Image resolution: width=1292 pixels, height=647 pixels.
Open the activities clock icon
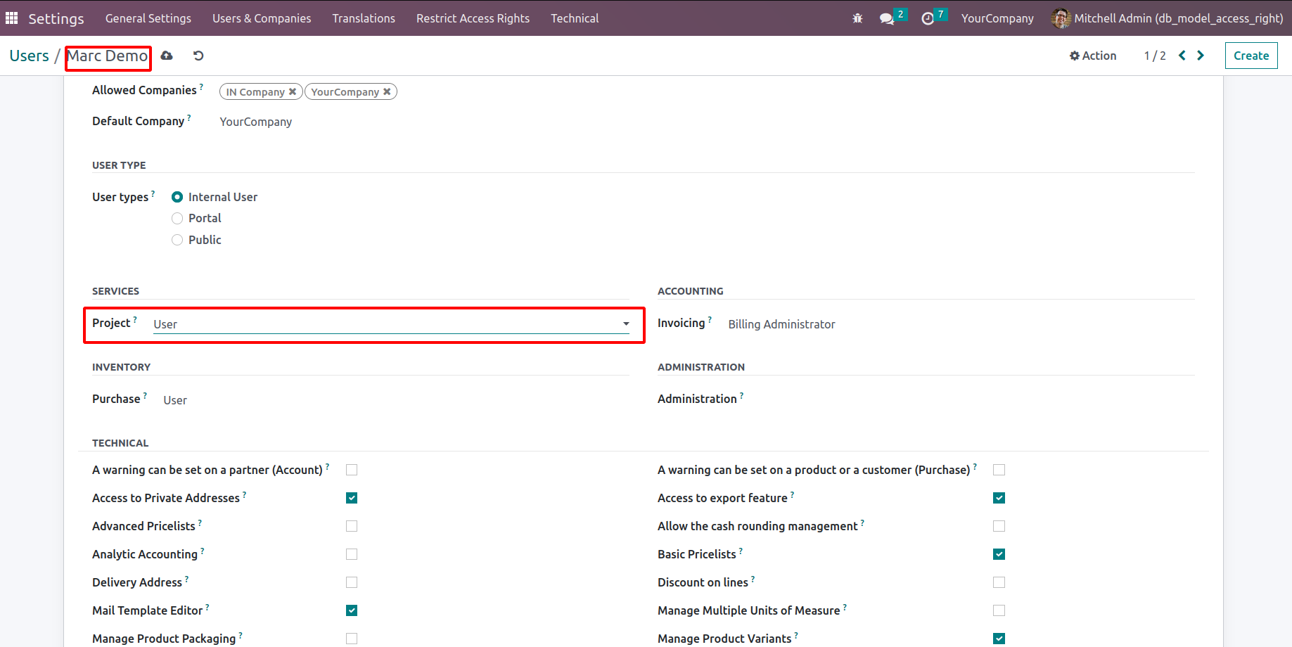[928, 18]
